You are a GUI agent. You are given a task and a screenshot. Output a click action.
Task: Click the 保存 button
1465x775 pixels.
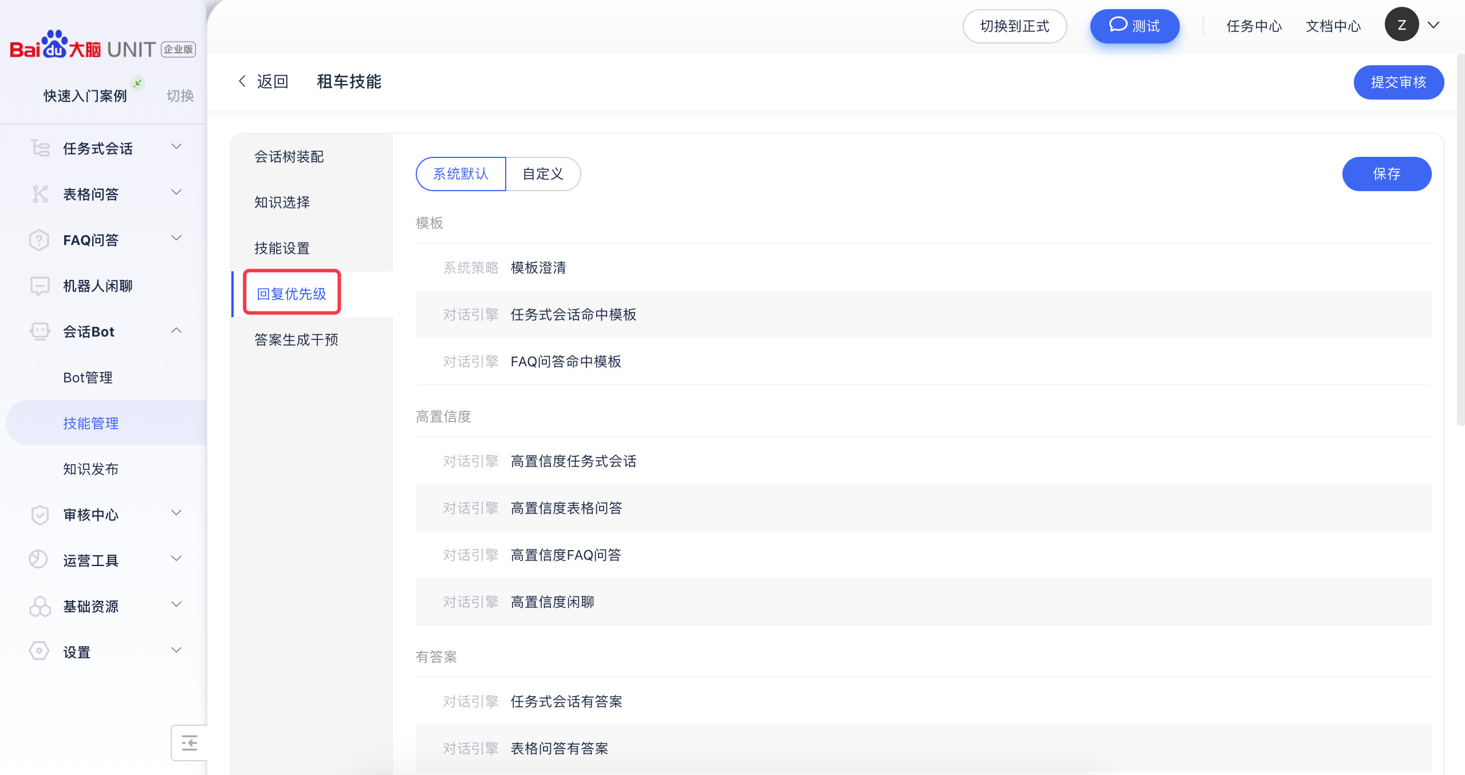1387,174
